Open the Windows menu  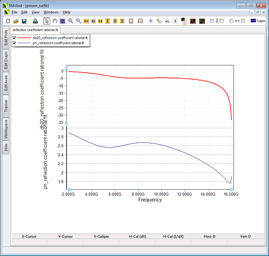point(51,12)
